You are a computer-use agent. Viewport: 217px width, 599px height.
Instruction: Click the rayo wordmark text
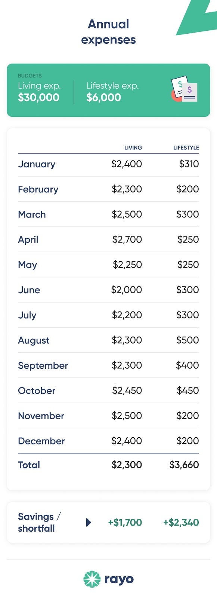tap(119, 579)
